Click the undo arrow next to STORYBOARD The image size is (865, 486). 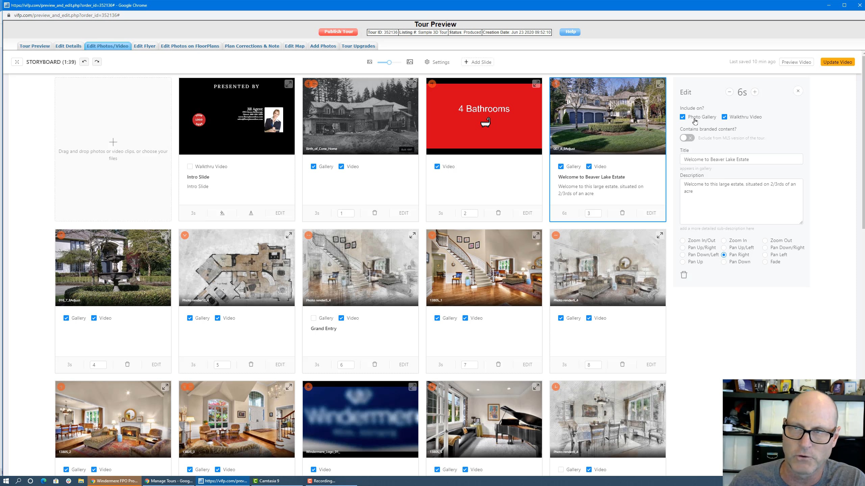pos(84,62)
